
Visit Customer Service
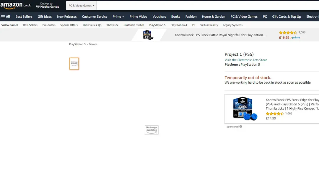coord(95,16)
